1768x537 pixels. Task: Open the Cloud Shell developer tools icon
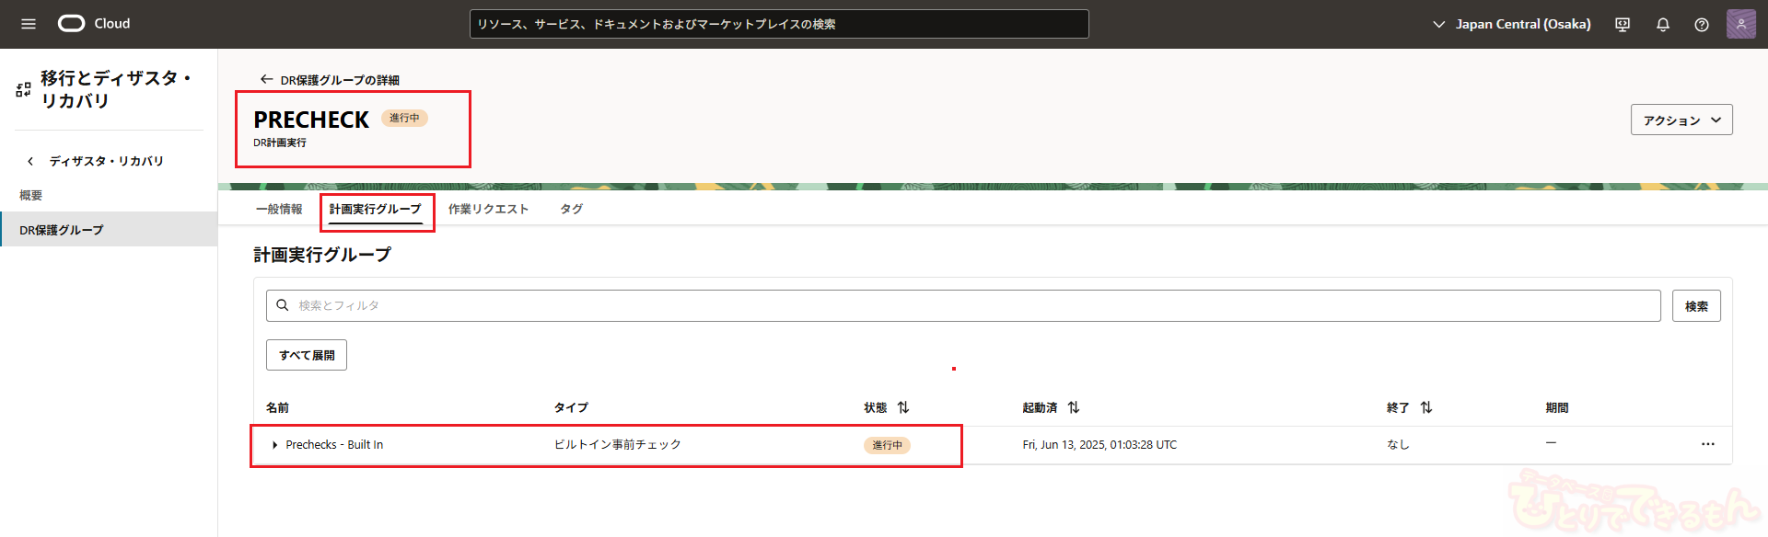1623,25
